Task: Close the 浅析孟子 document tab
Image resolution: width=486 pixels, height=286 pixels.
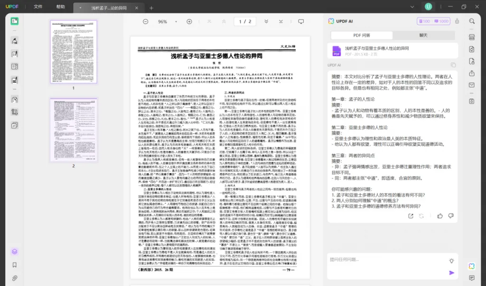Action: 136,8
